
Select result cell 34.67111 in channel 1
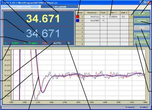(92, 17)
